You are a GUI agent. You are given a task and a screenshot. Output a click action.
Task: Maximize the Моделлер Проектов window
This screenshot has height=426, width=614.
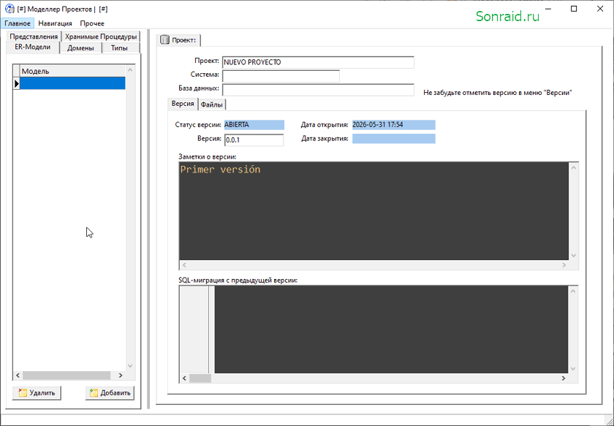tap(574, 9)
